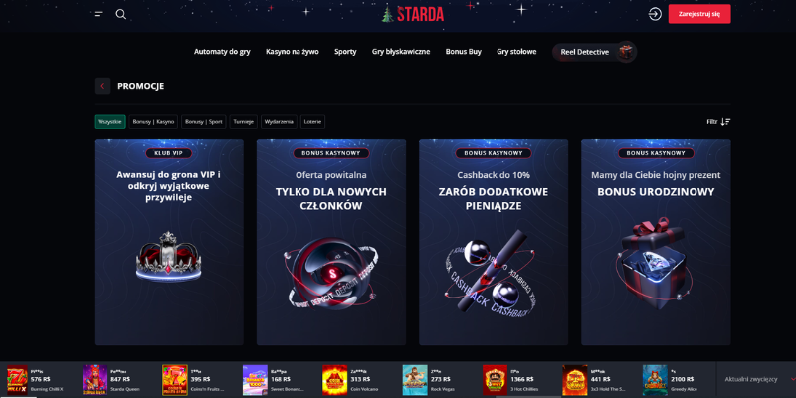Expand the Aktualni zwycięzcy panel
Viewport: 796px width, 398px height.
pyautogui.click(x=756, y=380)
